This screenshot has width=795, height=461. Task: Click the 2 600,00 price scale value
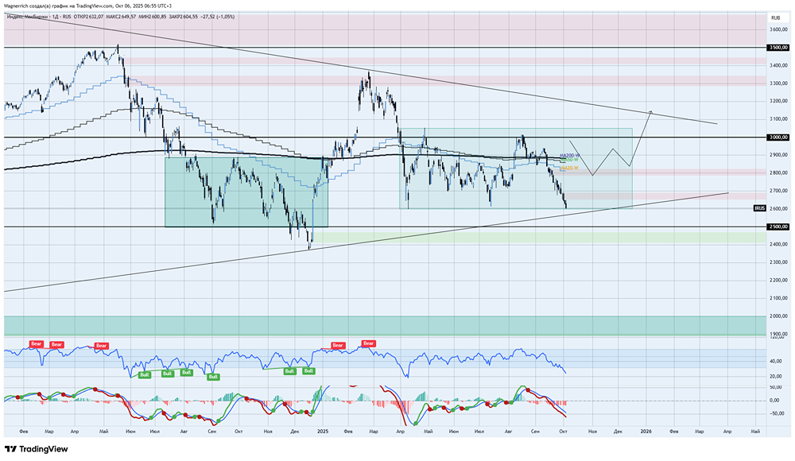pyautogui.click(x=778, y=208)
